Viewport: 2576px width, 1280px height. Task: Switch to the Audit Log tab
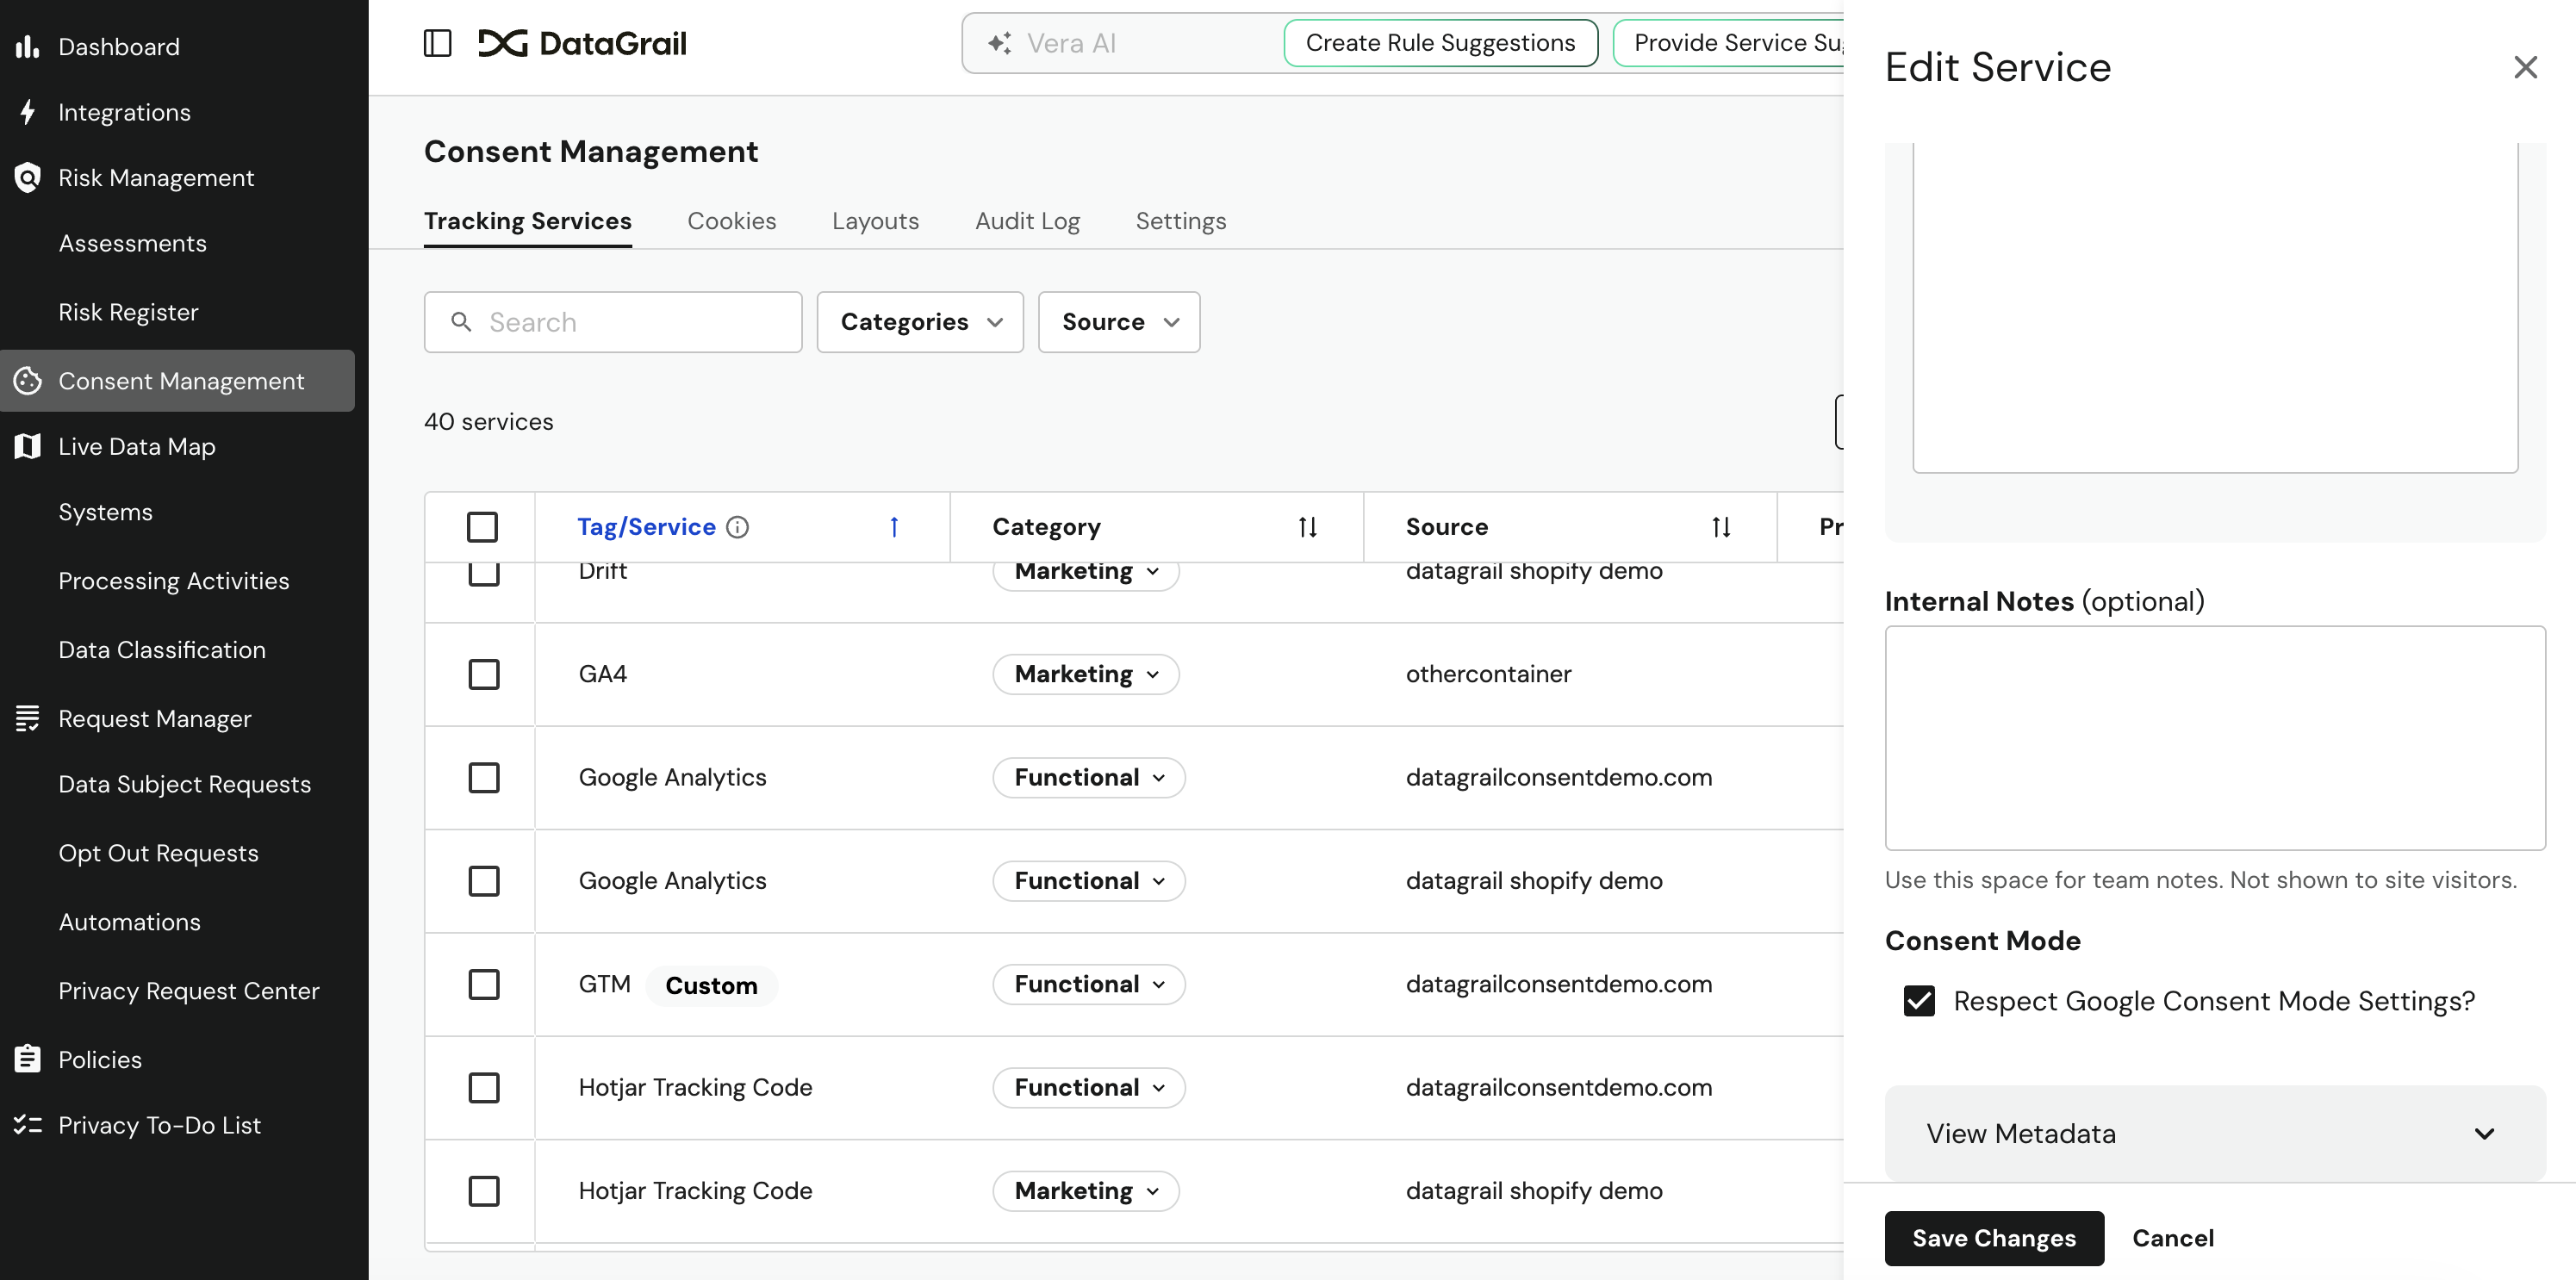point(1027,221)
